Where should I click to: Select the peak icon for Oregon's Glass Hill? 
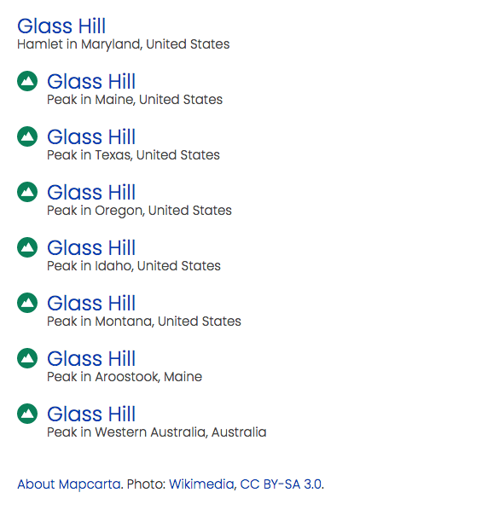(27, 192)
